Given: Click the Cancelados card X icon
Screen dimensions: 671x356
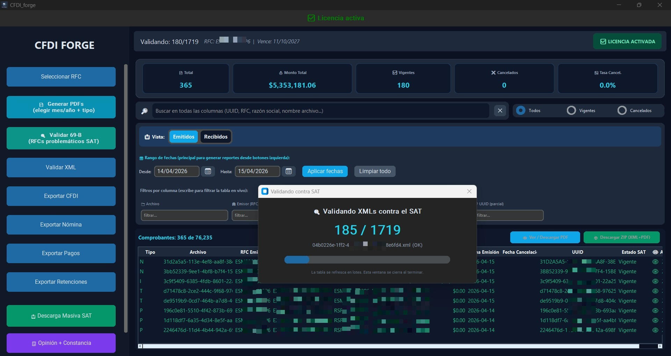Looking at the screenshot, I should (493, 73).
